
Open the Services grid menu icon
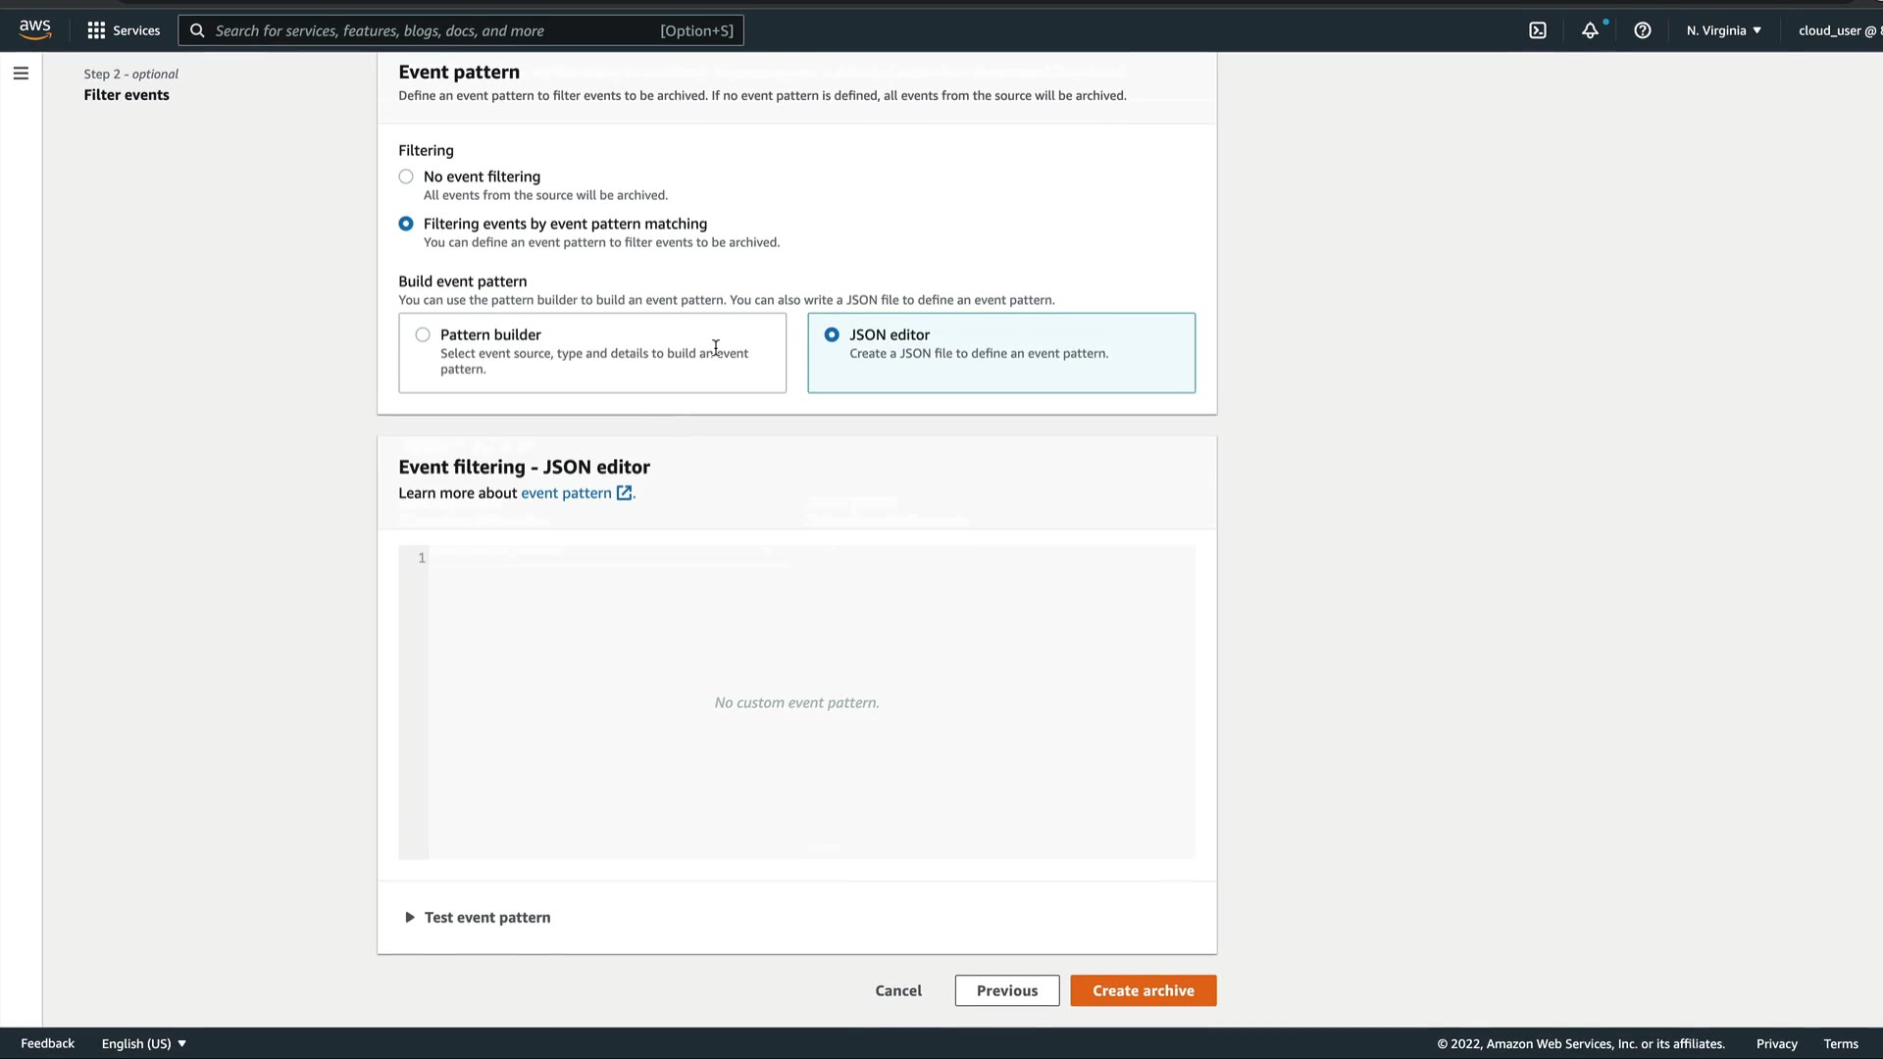click(96, 30)
